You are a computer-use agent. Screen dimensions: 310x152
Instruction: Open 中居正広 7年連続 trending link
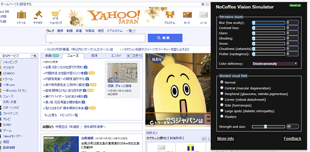(67, 127)
